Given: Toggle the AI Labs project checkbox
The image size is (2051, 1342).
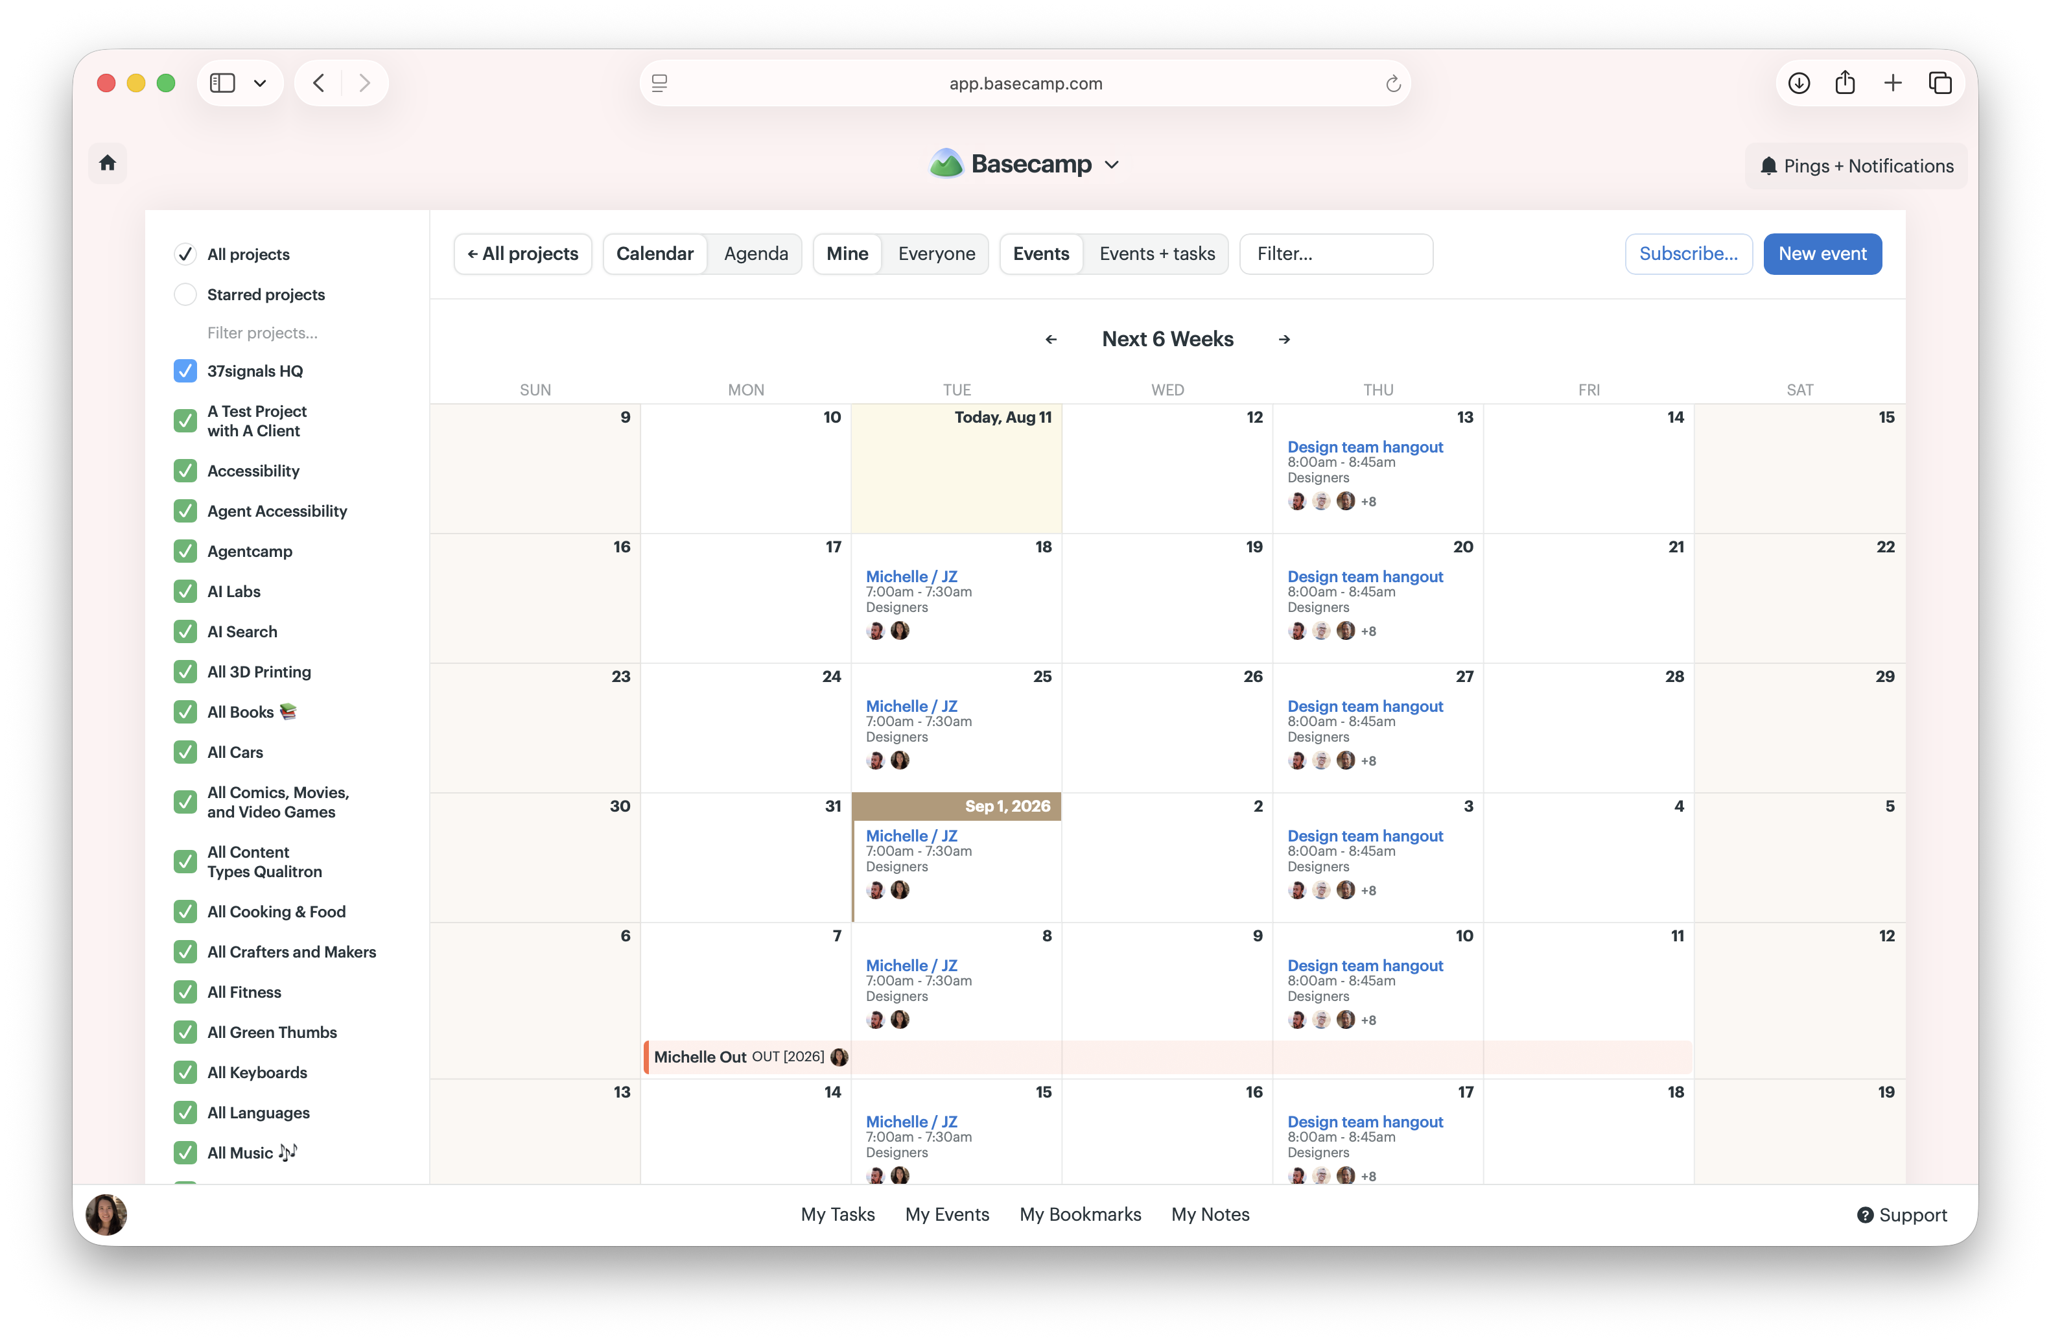Looking at the screenshot, I should pyautogui.click(x=185, y=591).
